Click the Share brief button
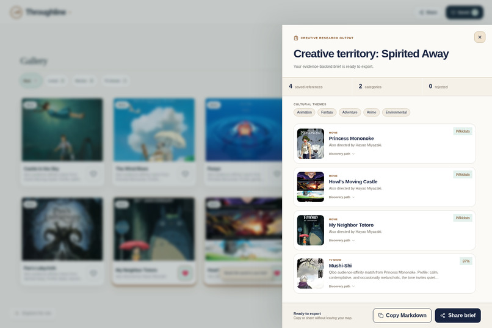 458,315
